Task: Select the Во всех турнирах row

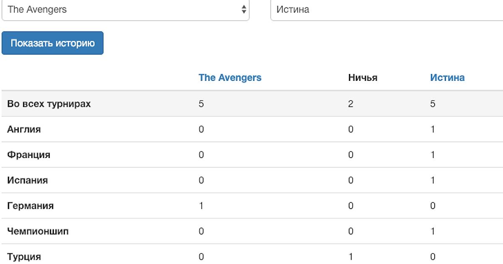Action: (49, 104)
